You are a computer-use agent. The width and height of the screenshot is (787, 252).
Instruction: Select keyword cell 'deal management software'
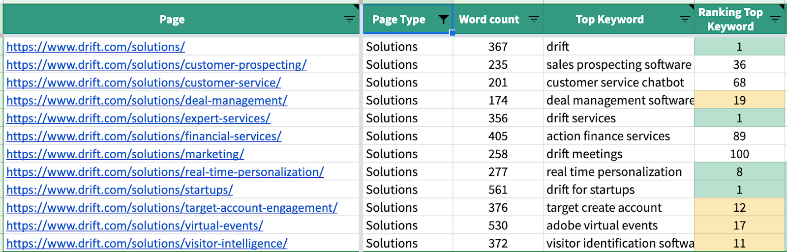coord(619,101)
